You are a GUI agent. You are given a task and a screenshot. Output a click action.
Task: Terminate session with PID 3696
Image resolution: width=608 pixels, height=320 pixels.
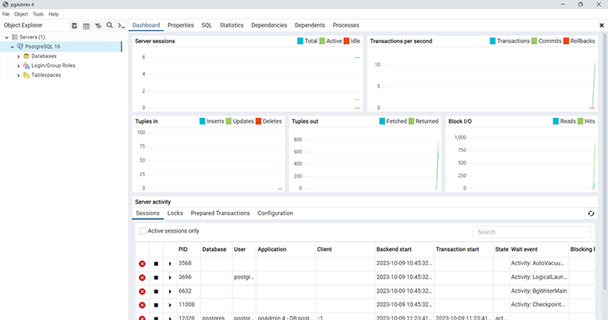[142, 278]
